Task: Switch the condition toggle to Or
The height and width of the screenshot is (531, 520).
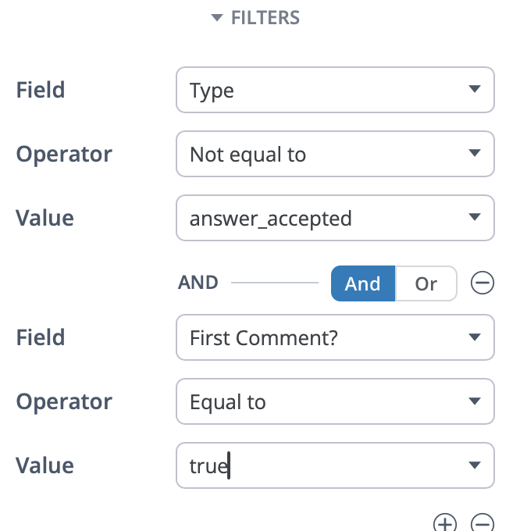Action: [426, 283]
